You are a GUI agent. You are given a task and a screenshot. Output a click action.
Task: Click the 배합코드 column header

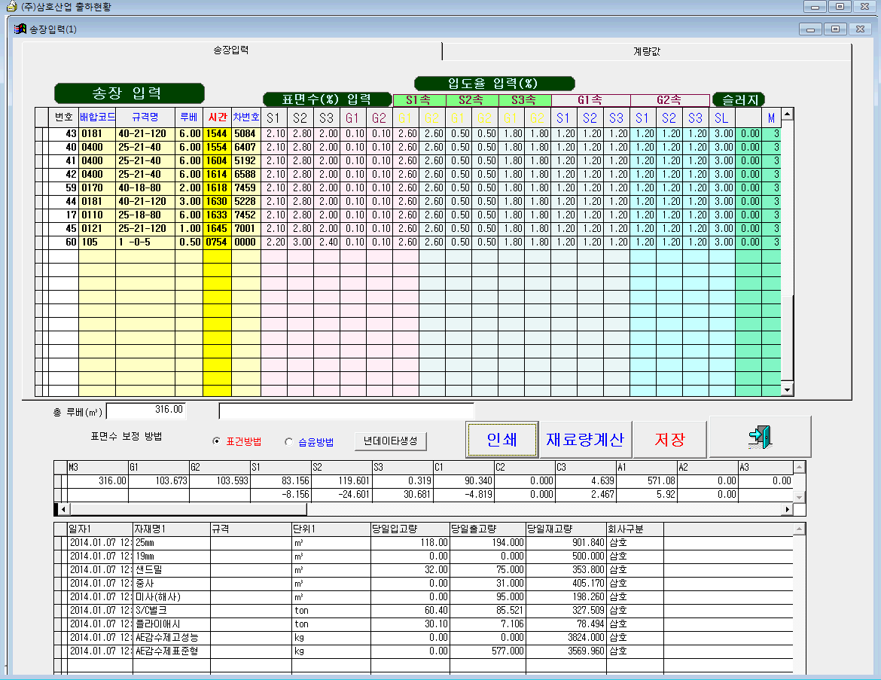coord(97,117)
